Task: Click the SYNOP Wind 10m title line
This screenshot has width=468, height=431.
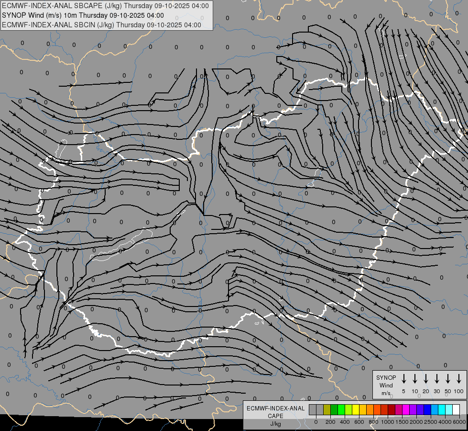Action: point(83,15)
